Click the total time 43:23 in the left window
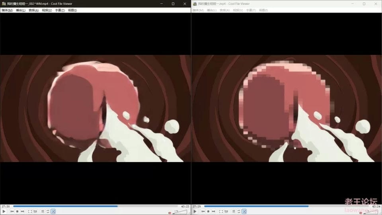Image resolution: width=382 pixels, height=215 pixels. 185,207
